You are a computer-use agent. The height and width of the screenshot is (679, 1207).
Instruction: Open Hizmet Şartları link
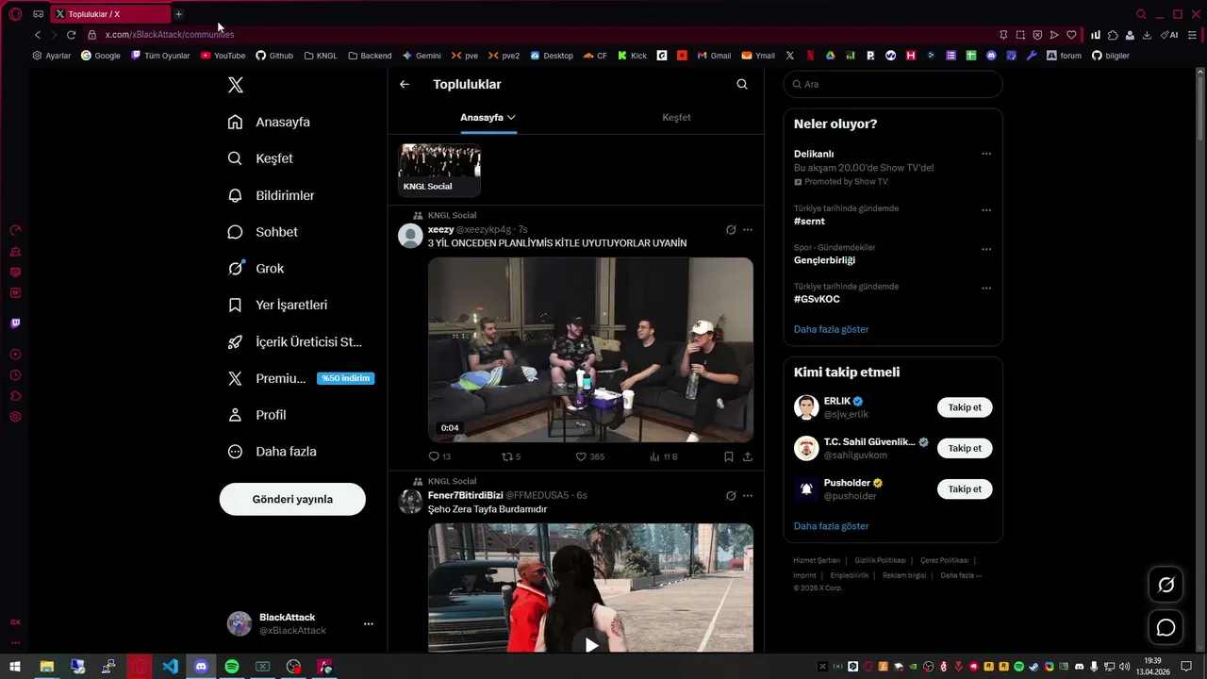[817, 560]
